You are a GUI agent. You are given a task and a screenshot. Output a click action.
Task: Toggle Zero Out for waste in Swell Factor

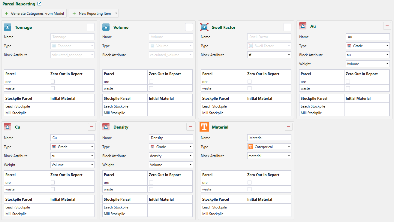point(249,88)
